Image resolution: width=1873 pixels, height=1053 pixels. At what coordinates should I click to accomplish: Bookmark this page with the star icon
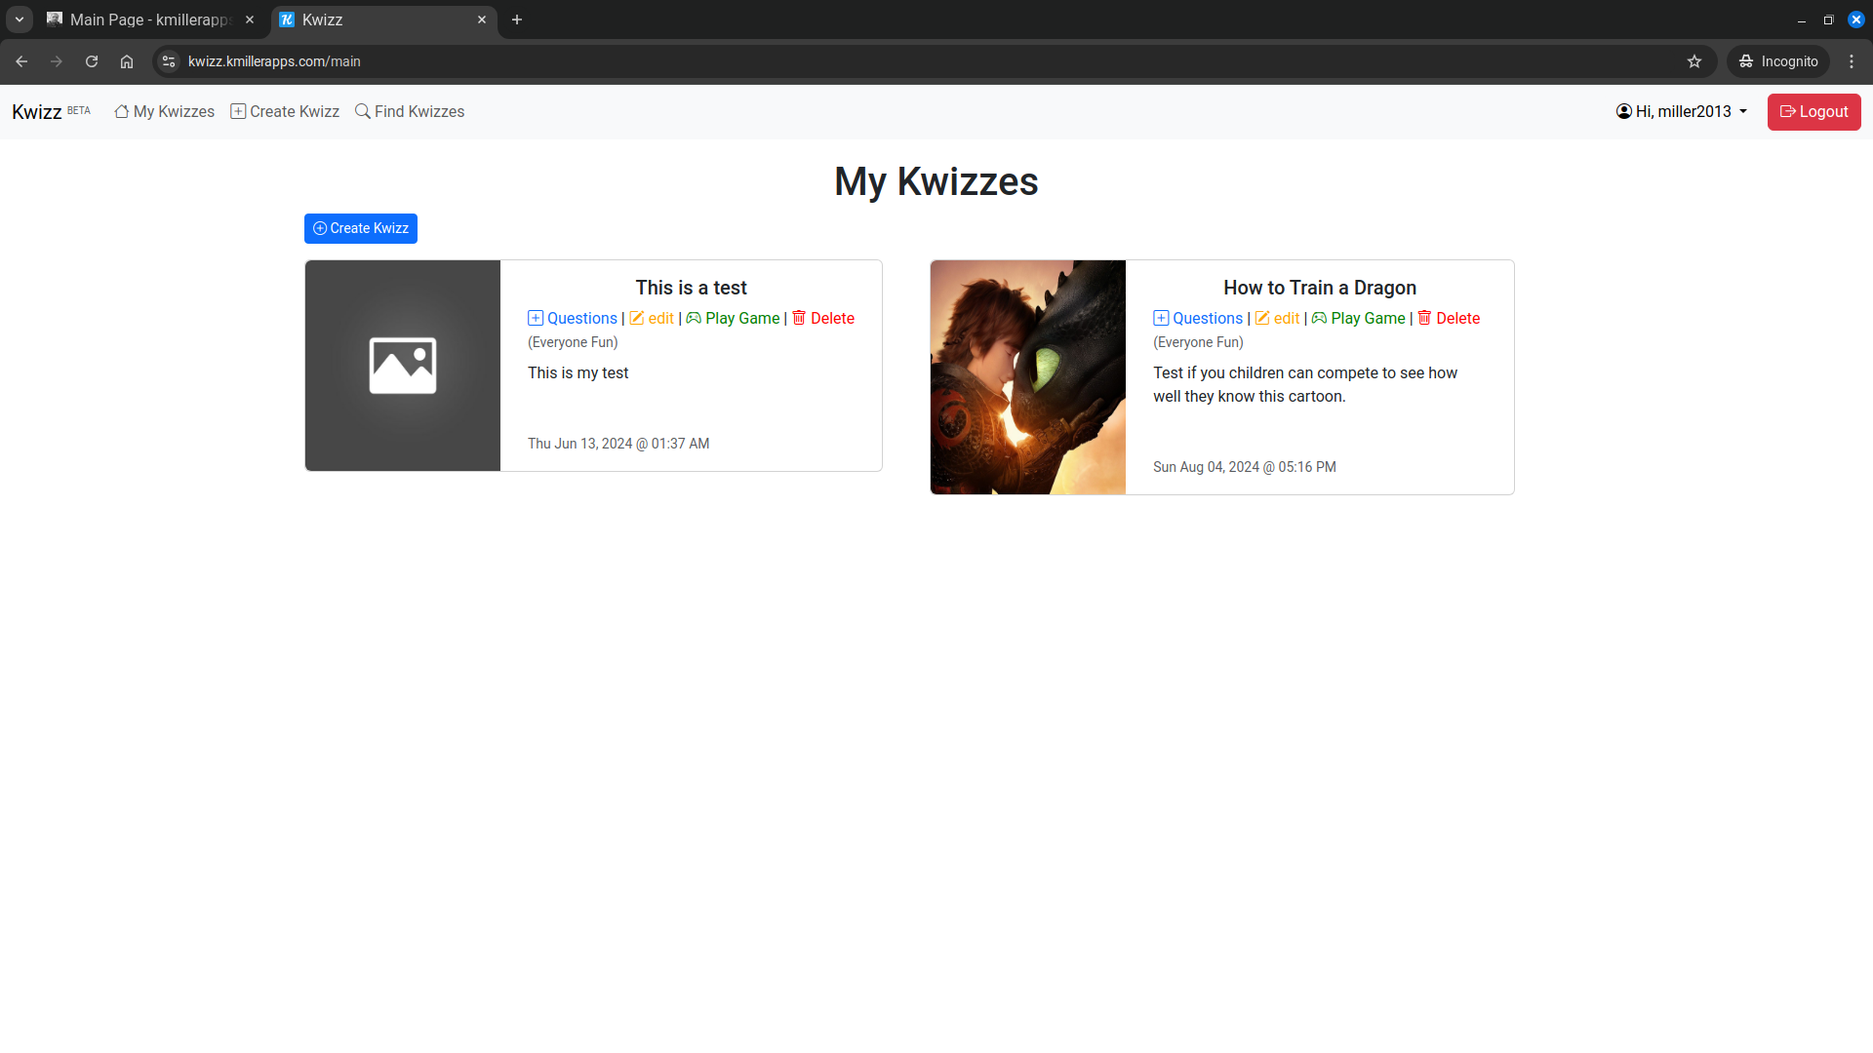(1694, 61)
